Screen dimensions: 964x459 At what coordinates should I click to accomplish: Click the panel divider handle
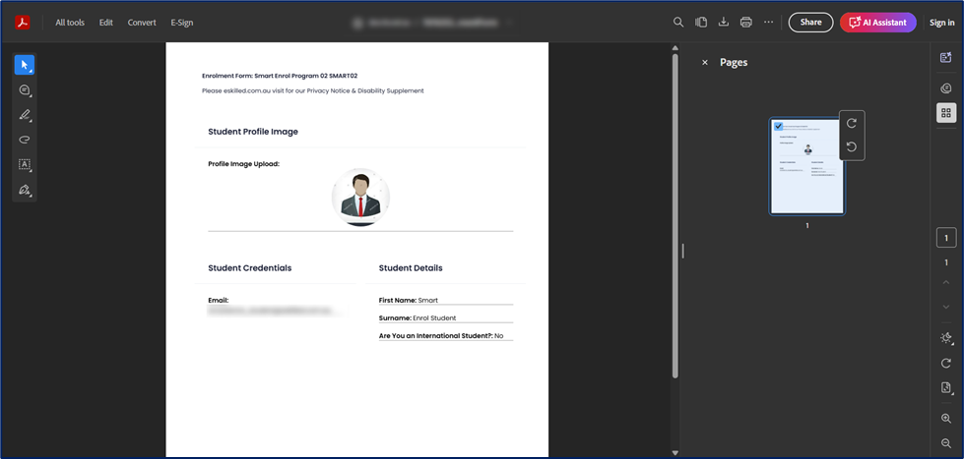point(682,251)
